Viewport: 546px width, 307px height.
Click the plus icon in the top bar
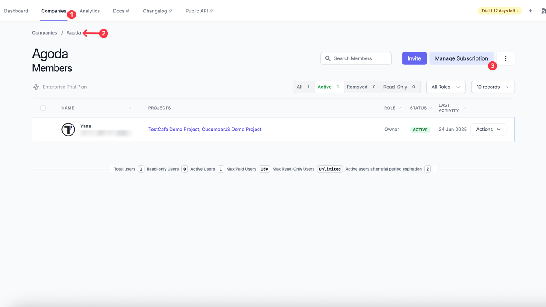tap(530, 11)
